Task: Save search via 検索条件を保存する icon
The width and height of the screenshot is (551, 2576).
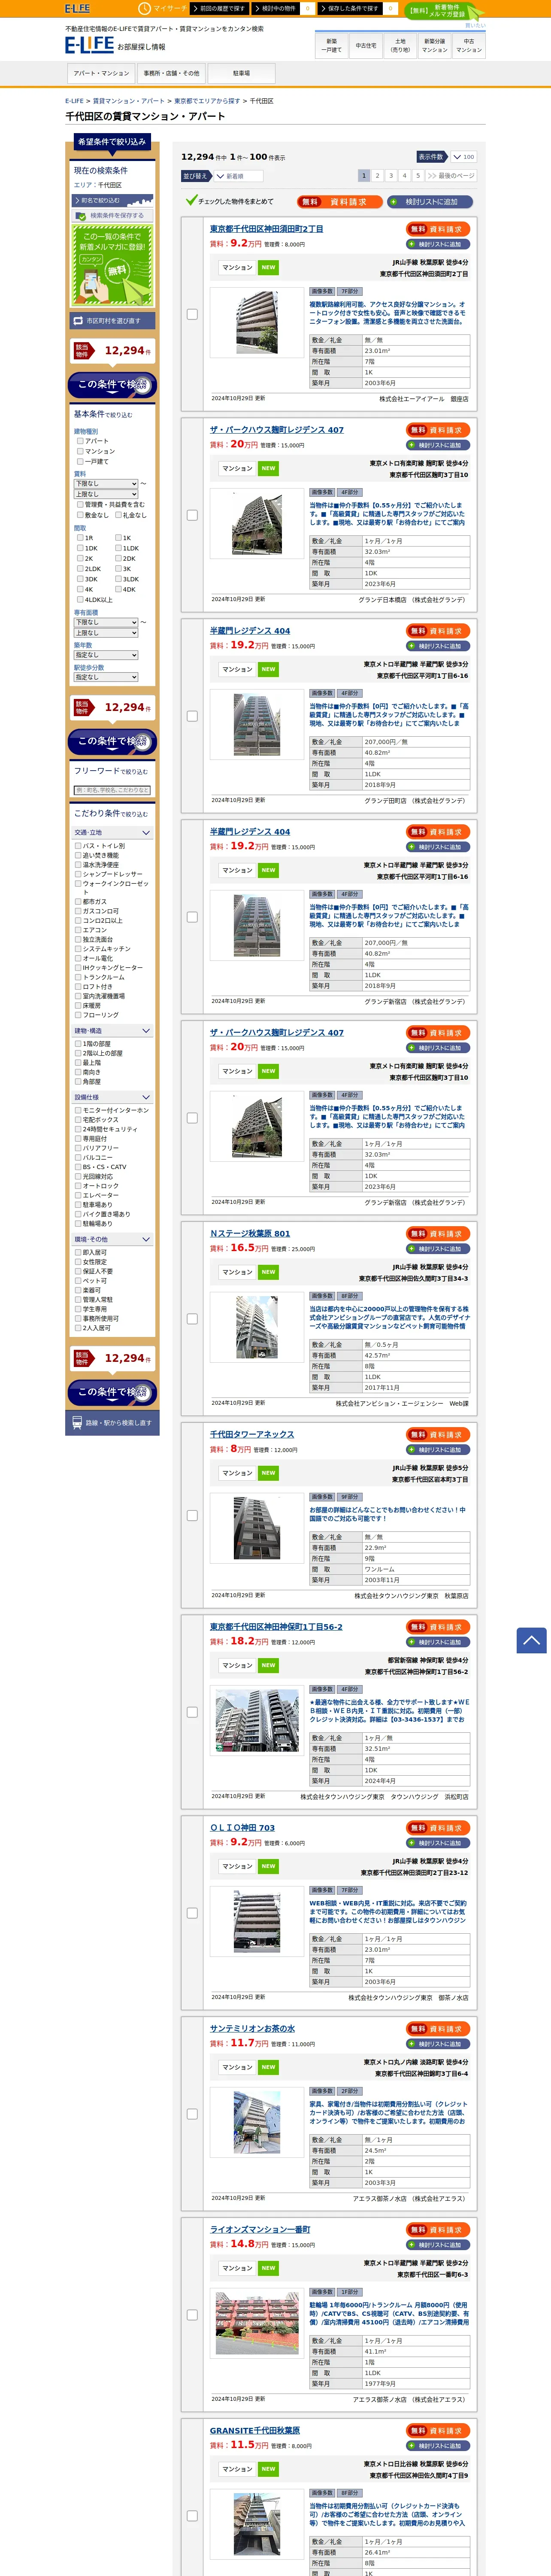Action: pos(112,215)
